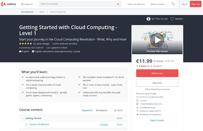Click the 30-Day Money-Back Guarantee text
The width and height of the screenshot is (203, 131).
pos(157,89)
